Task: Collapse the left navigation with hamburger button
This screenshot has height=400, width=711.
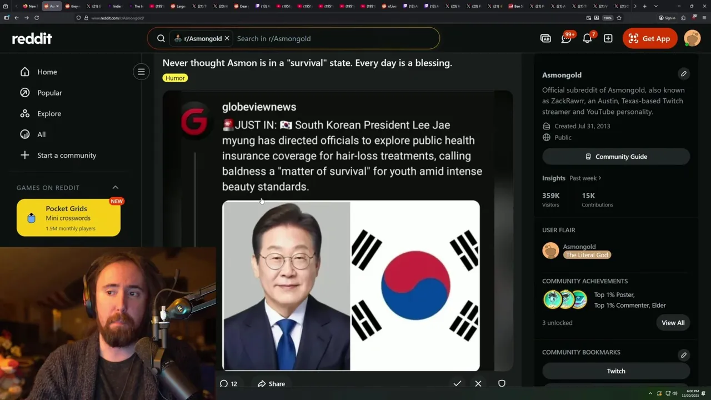Action: coord(141,72)
